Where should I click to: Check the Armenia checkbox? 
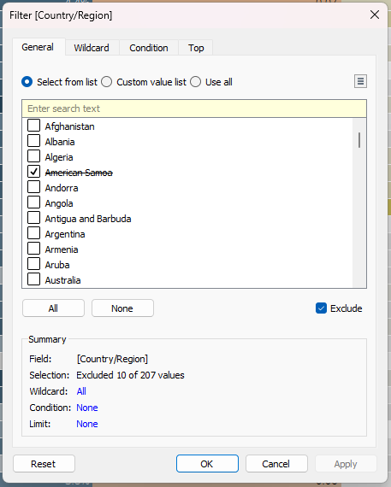[33, 249]
